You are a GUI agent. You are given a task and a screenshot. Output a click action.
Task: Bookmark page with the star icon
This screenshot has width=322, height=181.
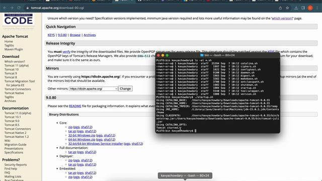pyautogui.click(x=287, y=8)
